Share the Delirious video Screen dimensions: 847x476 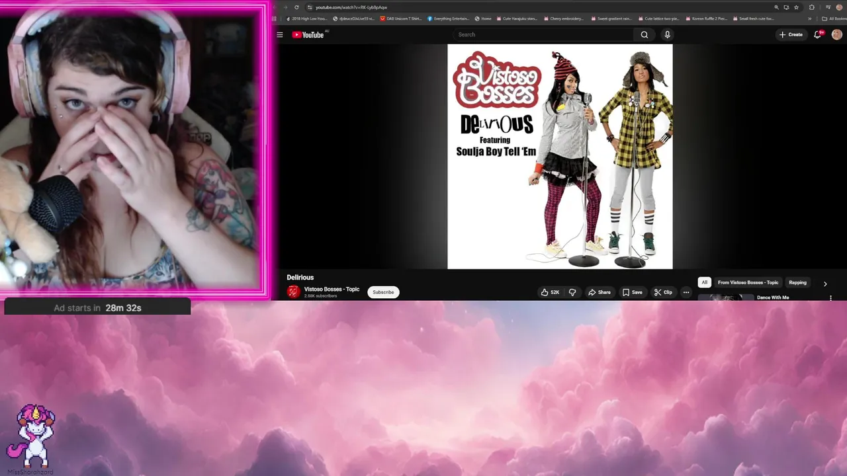(600, 292)
